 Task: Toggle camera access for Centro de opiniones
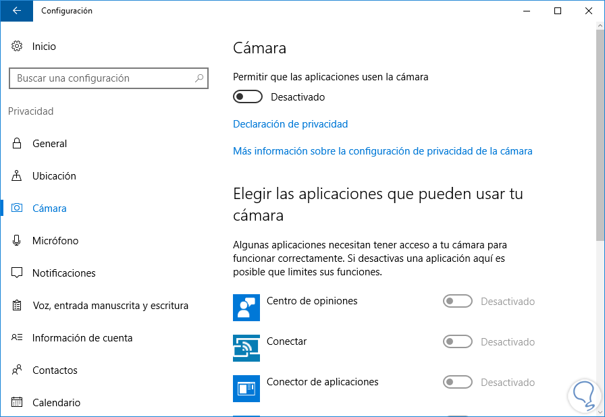pos(457,302)
